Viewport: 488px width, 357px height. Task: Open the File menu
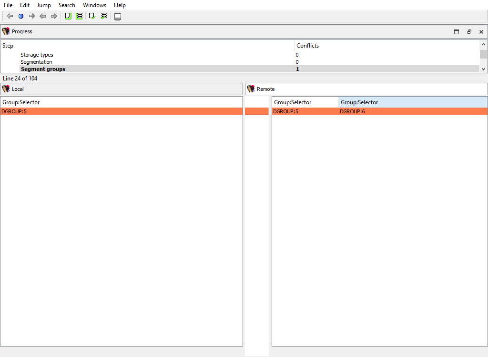8,5
